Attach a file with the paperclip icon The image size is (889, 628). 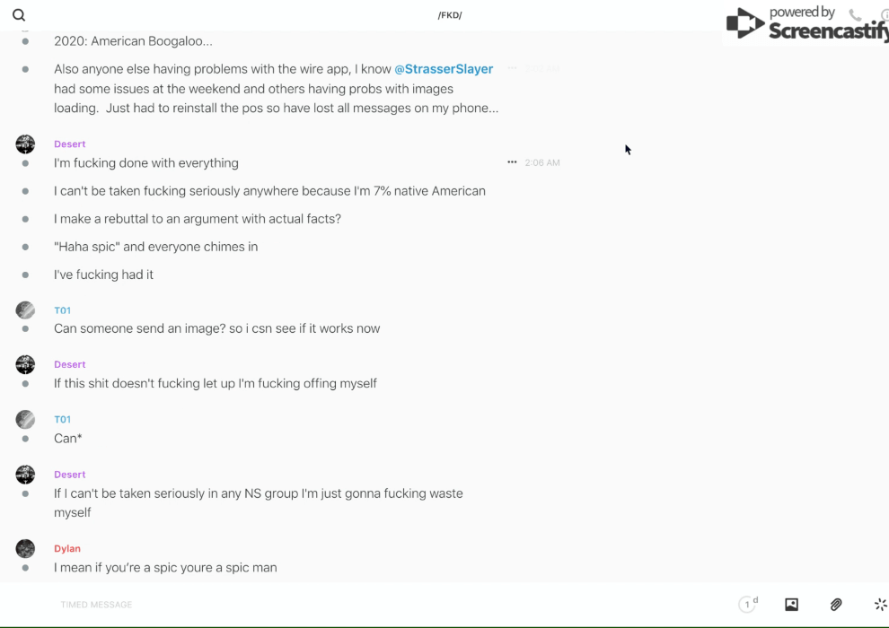point(836,605)
